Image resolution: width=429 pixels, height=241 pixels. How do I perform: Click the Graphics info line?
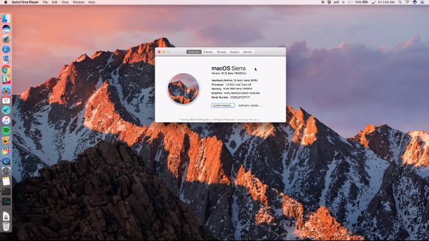click(x=235, y=93)
